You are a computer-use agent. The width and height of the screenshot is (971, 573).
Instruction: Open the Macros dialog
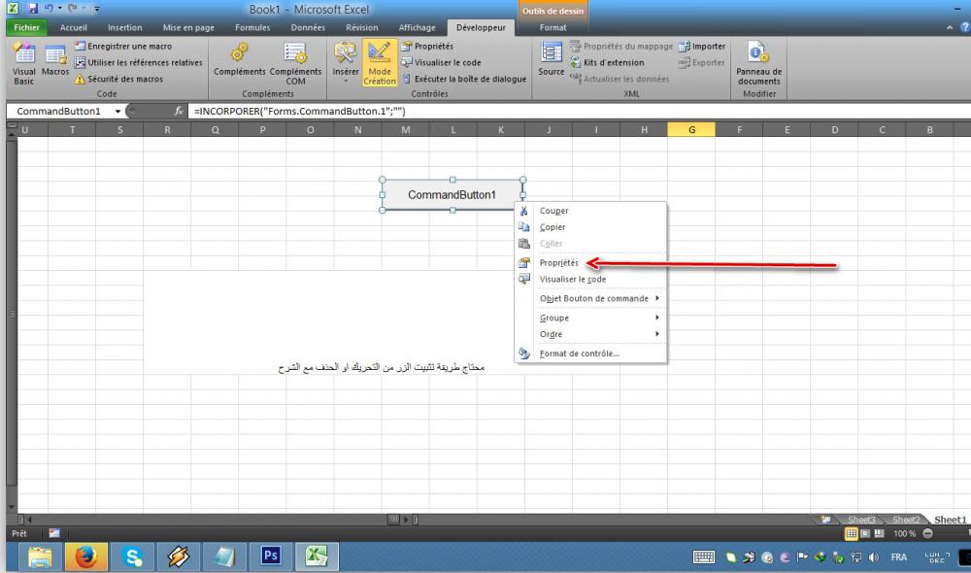[55, 61]
